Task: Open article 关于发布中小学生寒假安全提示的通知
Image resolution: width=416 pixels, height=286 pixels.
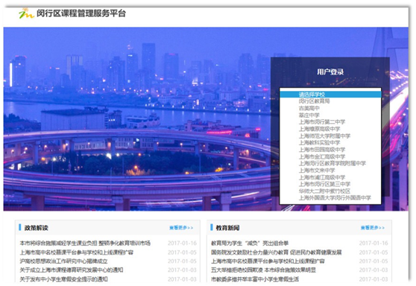Action: (x=63, y=279)
